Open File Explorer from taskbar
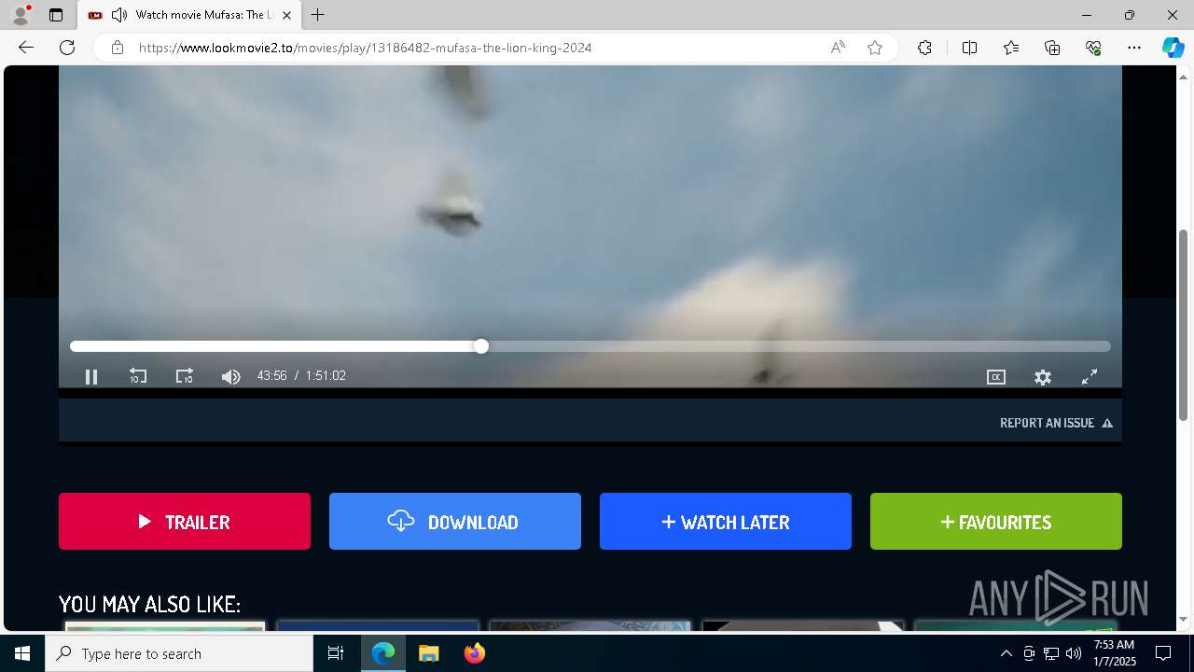Image resolution: width=1194 pixels, height=672 pixels. 428,653
